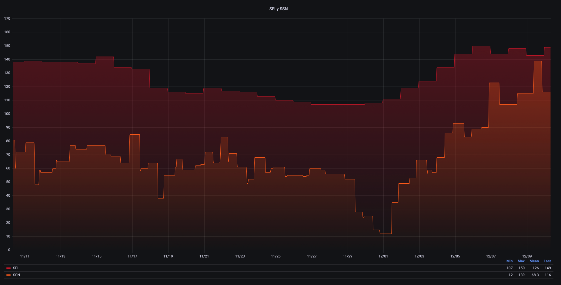Sort legend by Last column
This screenshot has width=561, height=285.
[x=547, y=261]
